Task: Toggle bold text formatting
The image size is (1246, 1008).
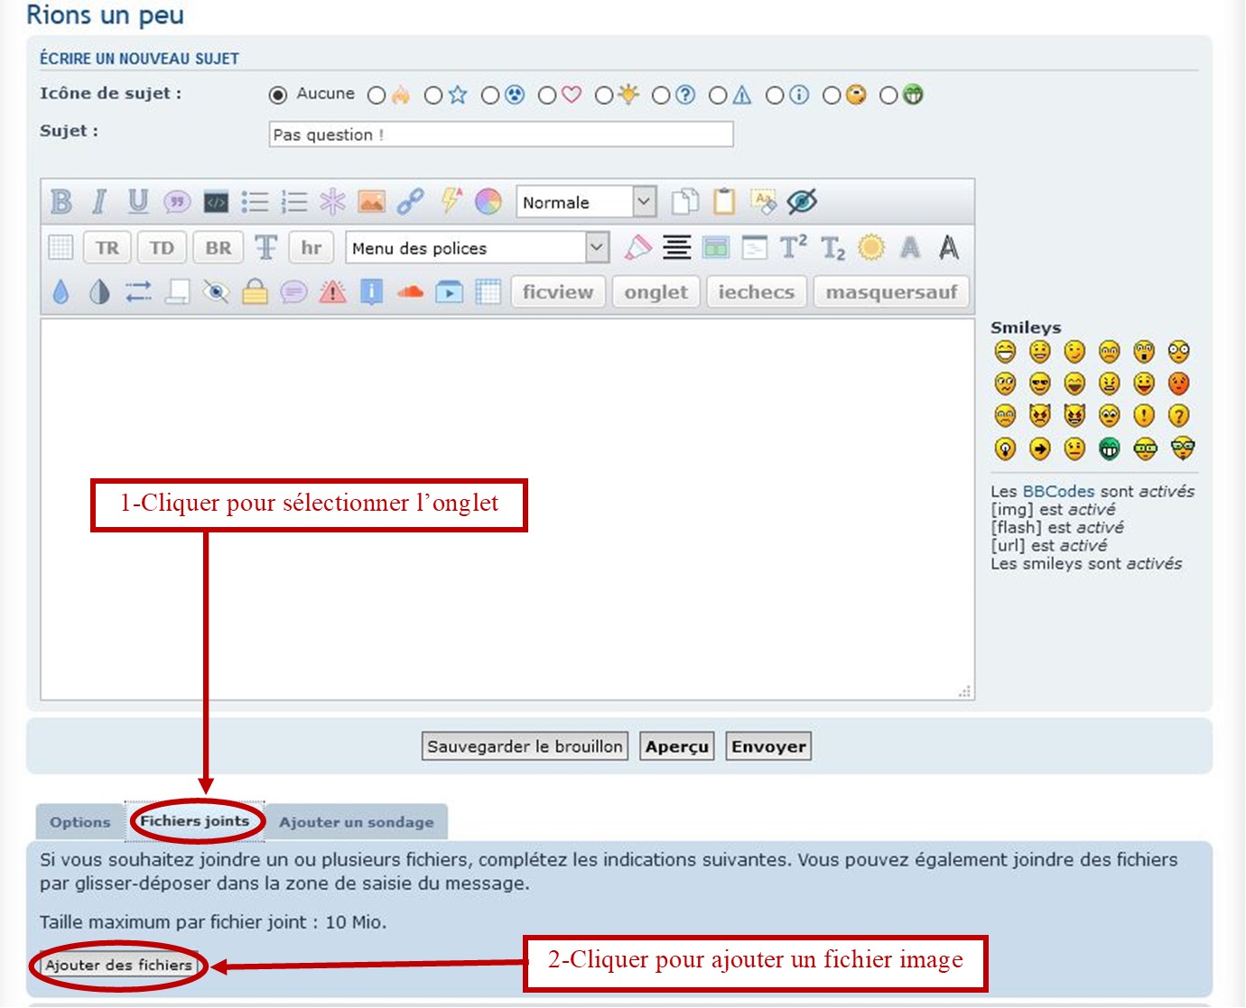Action: tap(61, 201)
